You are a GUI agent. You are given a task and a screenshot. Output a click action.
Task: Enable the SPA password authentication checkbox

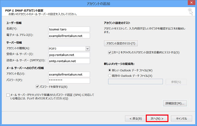tap(8, 95)
